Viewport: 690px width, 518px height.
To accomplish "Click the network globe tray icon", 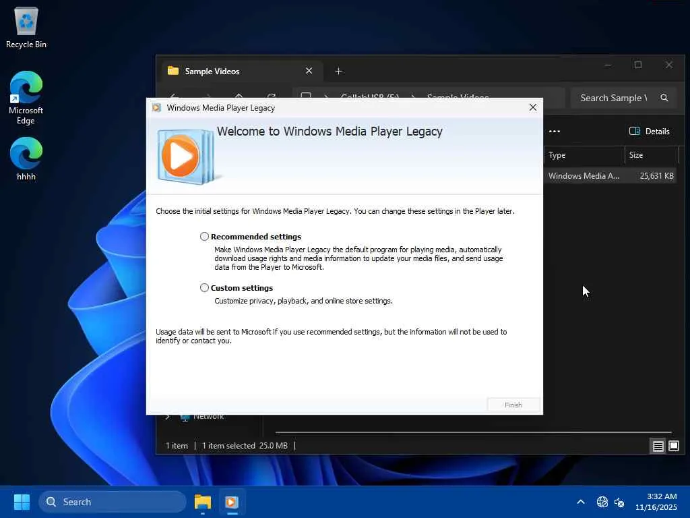I will (602, 502).
